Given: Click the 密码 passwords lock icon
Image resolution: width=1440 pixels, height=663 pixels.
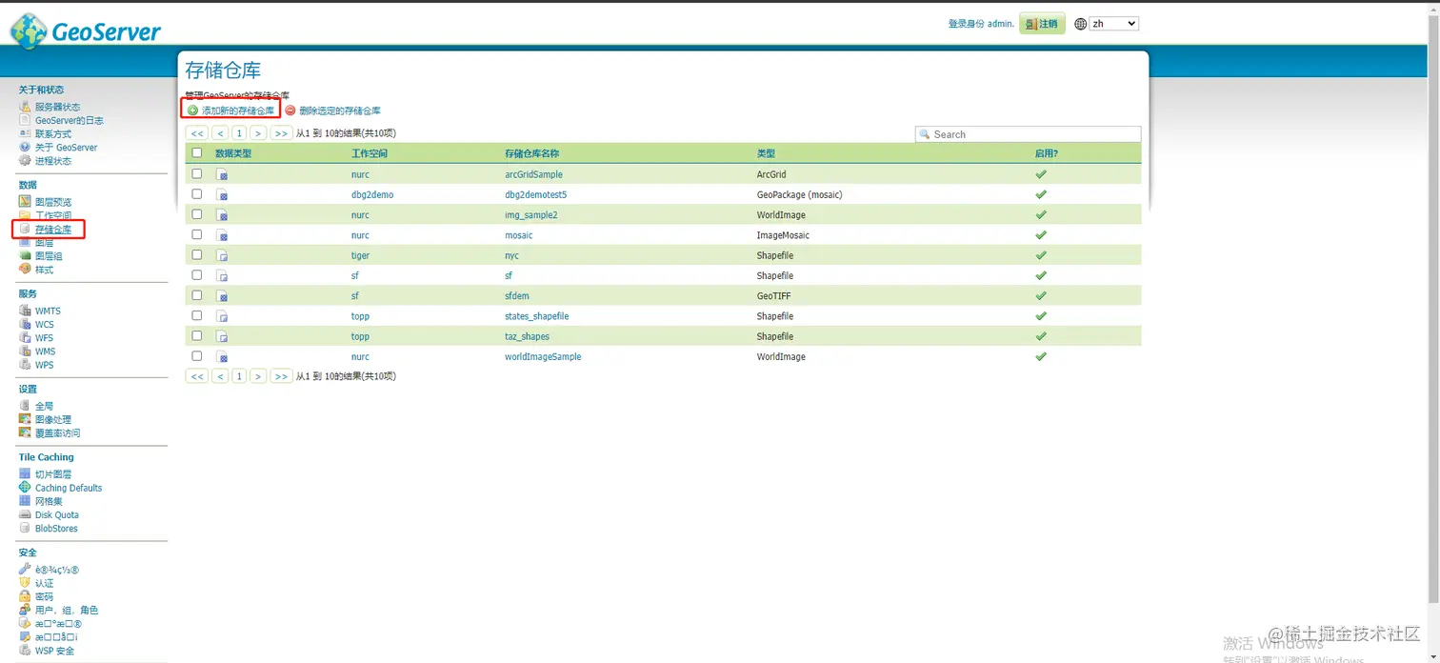Looking at the screenshot, I should click(25, 596).
